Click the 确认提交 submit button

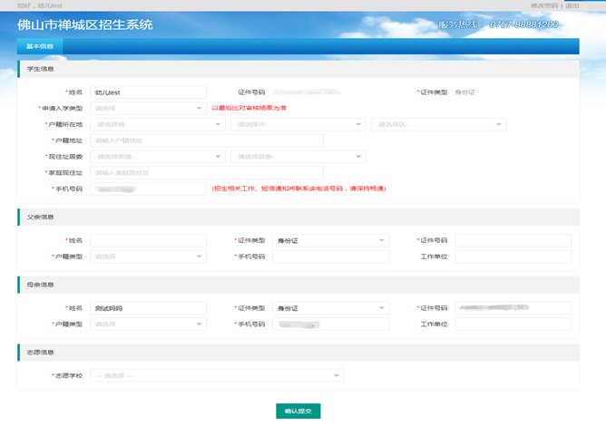click(x=298, y=411)
